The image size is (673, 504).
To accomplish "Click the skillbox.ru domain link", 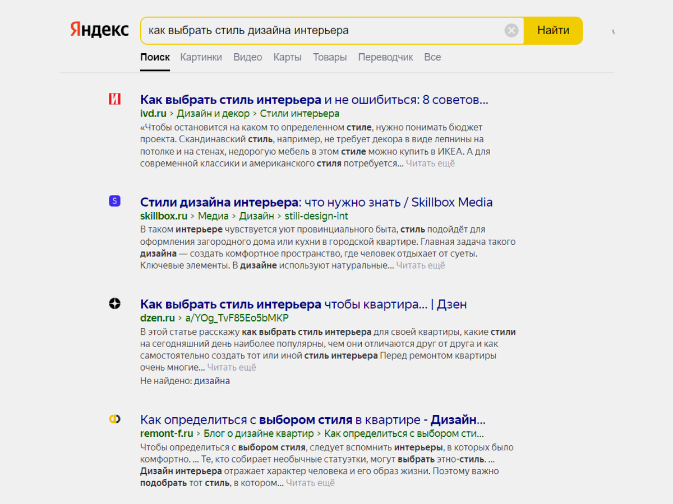I will tap(164, 216).
